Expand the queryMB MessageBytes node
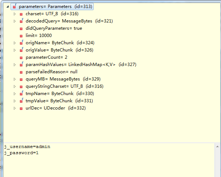 [14, 79]
